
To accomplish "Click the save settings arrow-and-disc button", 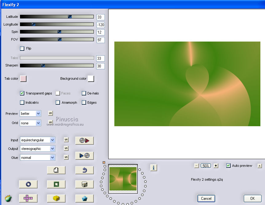I will pyautogui.click(x=84, y=155).
